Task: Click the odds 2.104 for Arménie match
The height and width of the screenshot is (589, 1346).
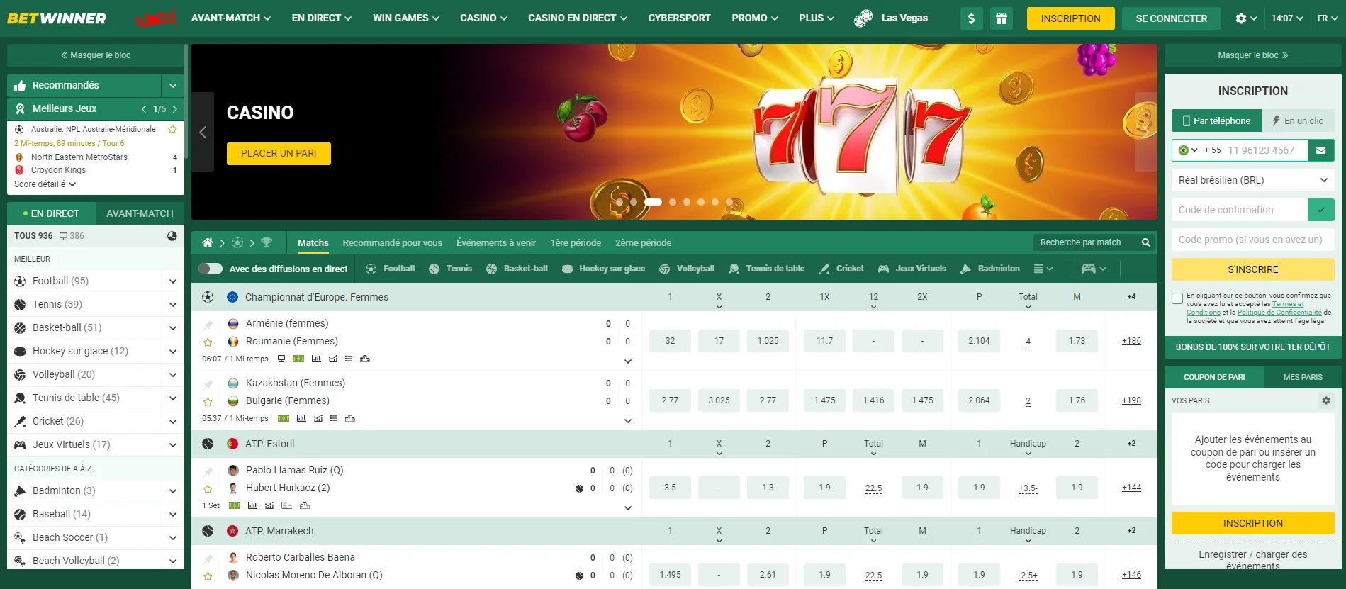Action: click(979, 341)
